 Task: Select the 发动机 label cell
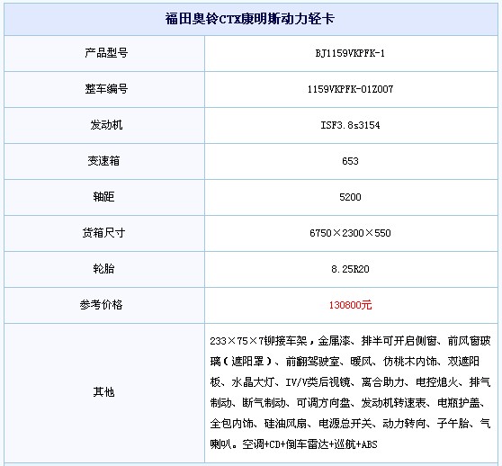pos(104,125)
